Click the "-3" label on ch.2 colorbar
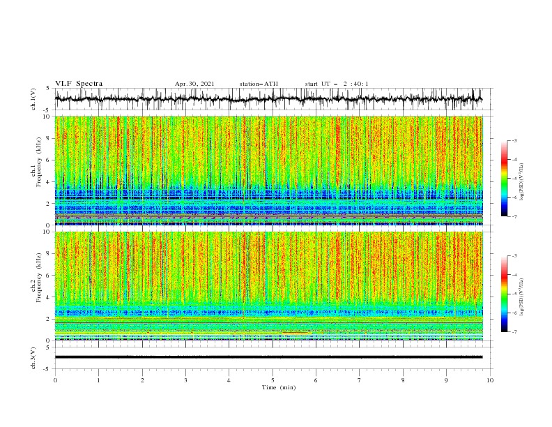 pyautogui.click(x=514, y=256)
